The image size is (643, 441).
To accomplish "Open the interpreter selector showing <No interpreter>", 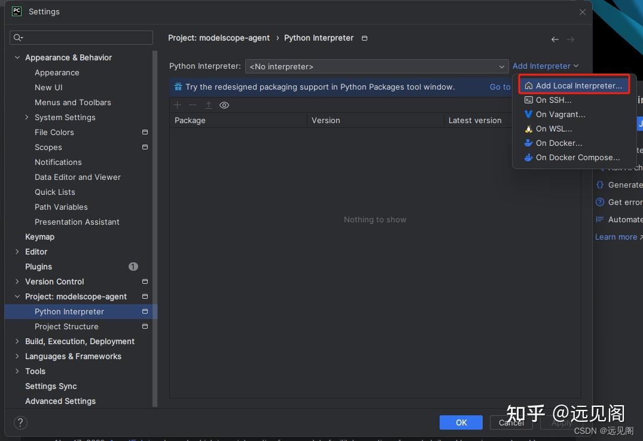I will click(376, 66).
